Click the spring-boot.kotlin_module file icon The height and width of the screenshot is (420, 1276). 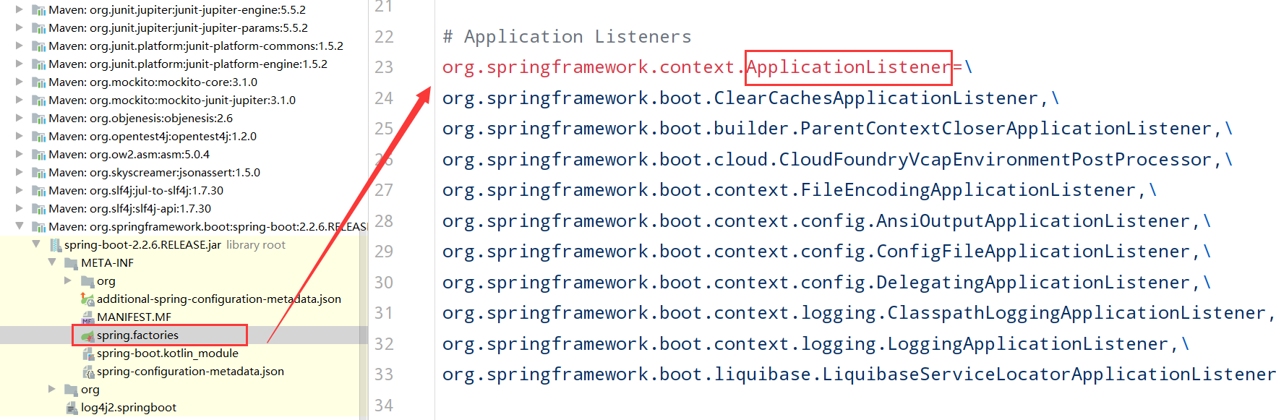tap(87, 353)
